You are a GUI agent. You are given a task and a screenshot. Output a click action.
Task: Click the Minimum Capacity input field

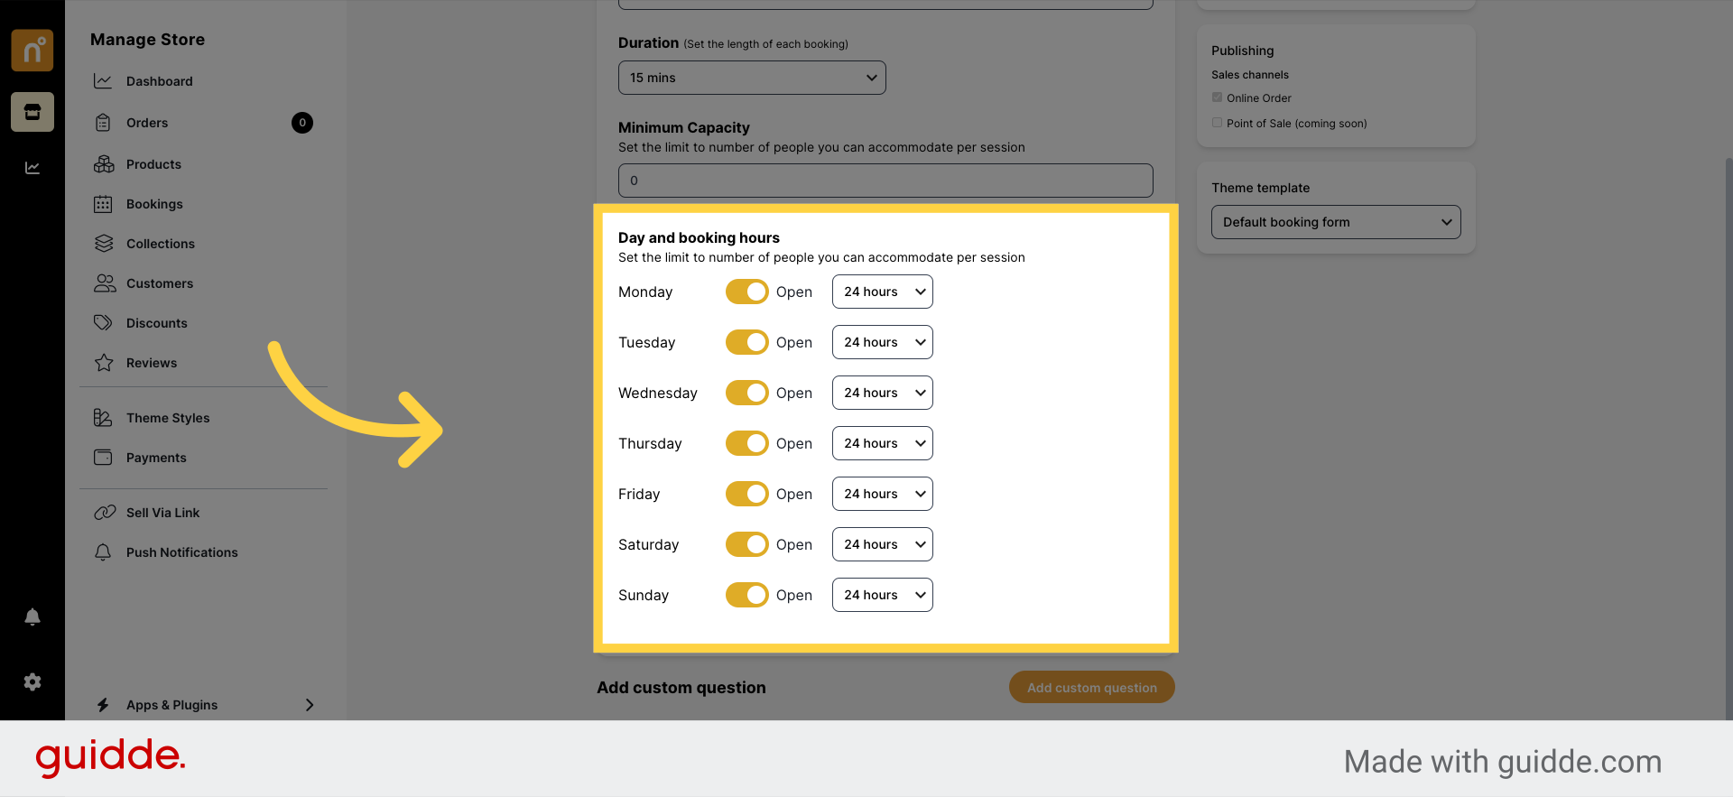click(x=885, y=181)
